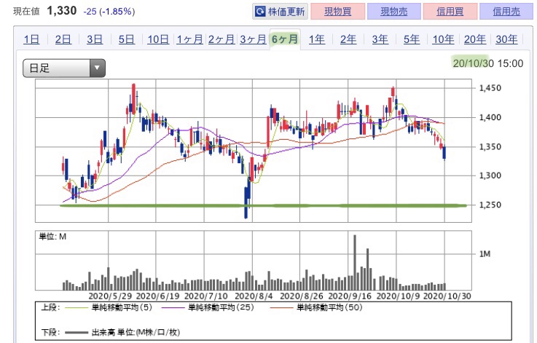Viewport: 537px width, 343px height.
Task: Click the 現物売 button
Action: click(x=394, y=12)
